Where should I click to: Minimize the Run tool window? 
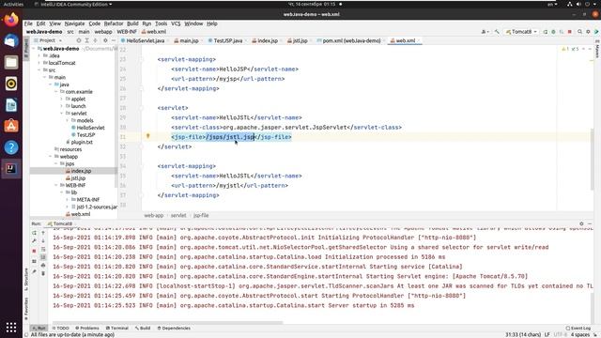(590, 223)
